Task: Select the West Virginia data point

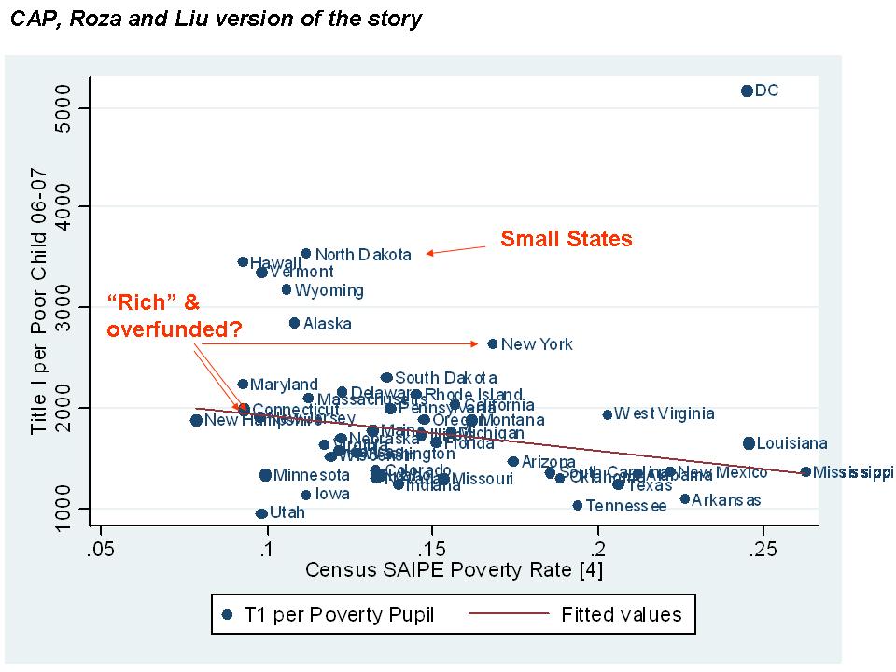Action: click(x=607, y=414)
